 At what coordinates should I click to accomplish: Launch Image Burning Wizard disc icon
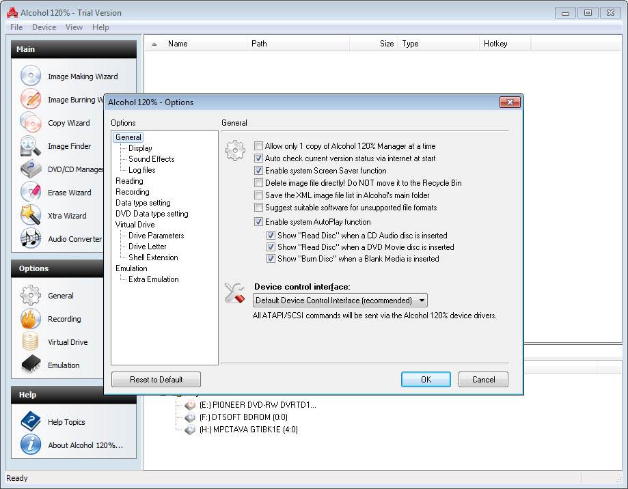tap(31, 99)
